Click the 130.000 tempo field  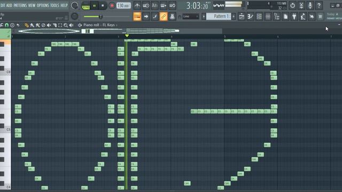point(123,5)
